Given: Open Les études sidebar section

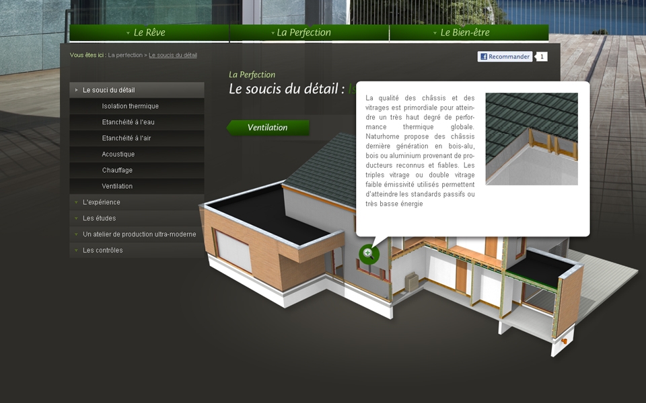Looking at the screenshot, I should (x=137, y=218).
